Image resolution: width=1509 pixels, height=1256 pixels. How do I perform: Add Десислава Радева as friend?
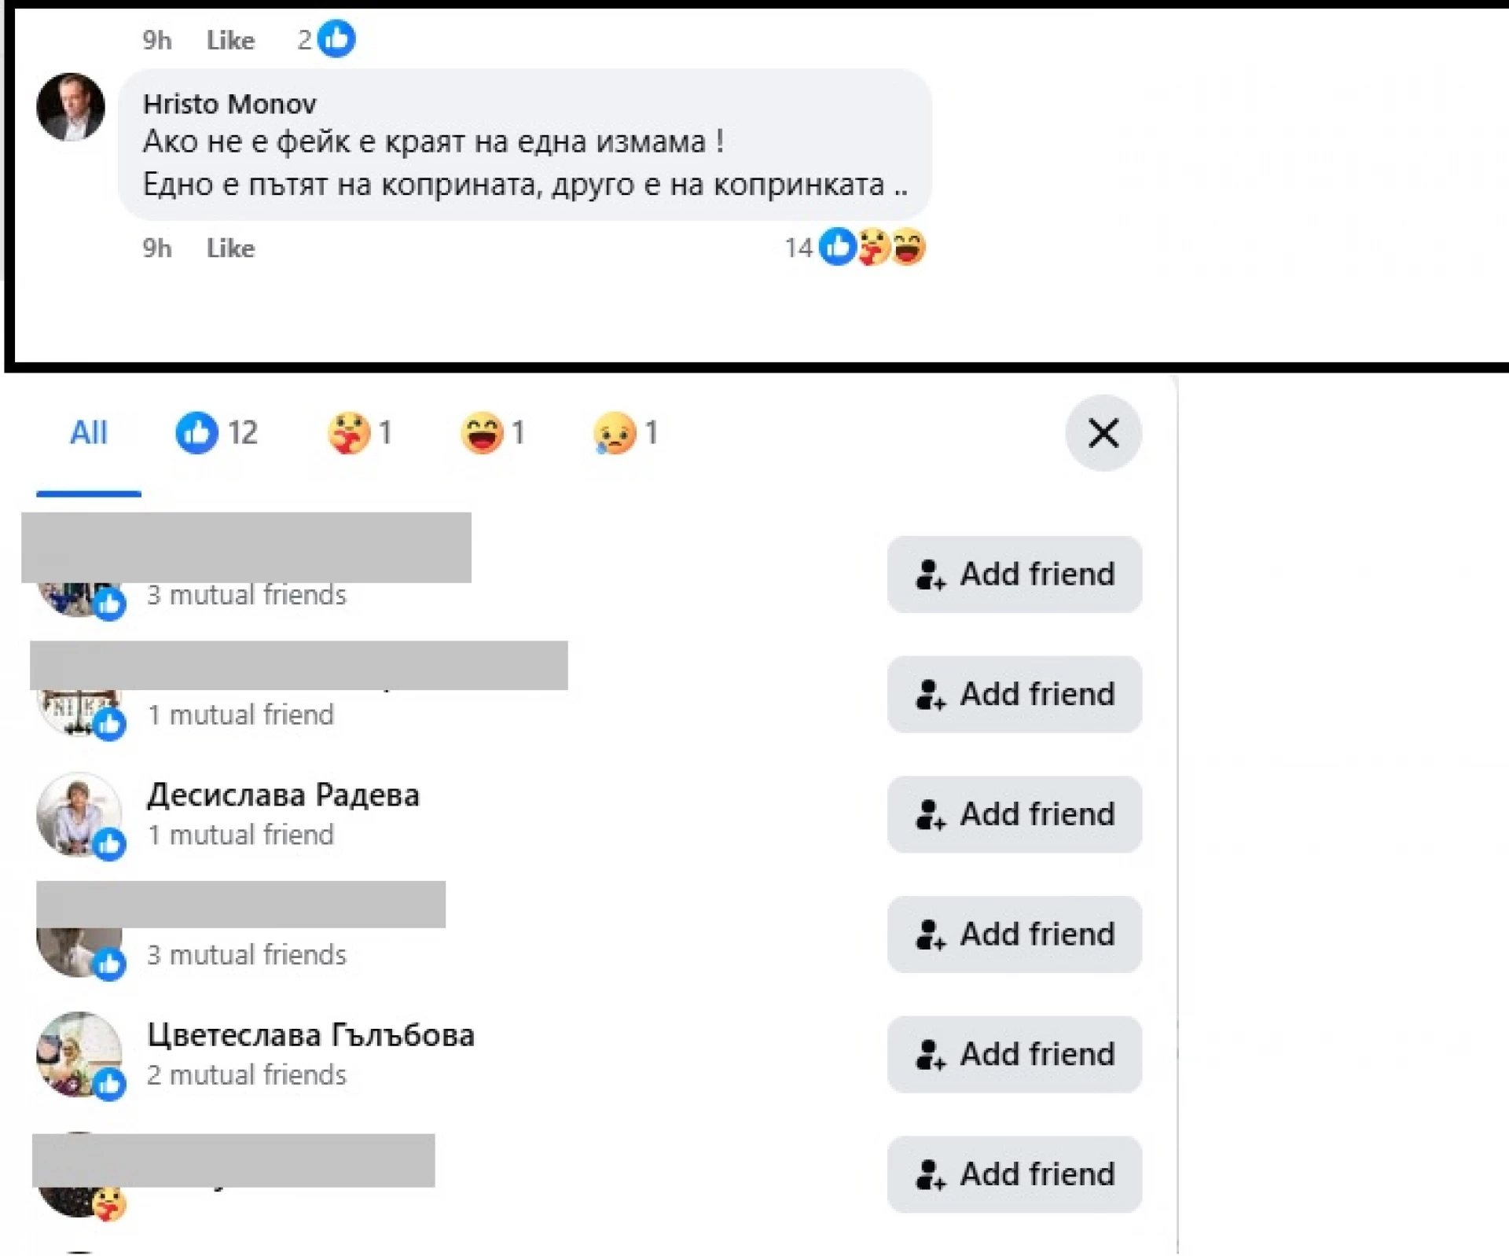click(1014, 814)
